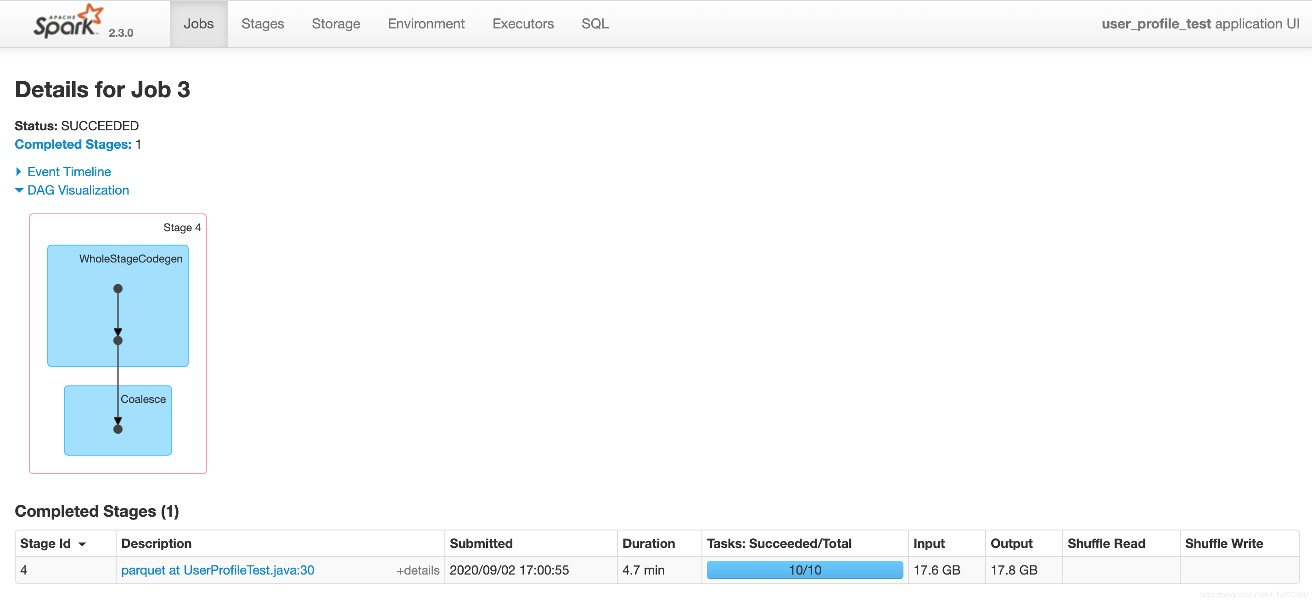1312x603 pixels.
Task: Collapse the DAG Visualization section
Action: point(73,190)
